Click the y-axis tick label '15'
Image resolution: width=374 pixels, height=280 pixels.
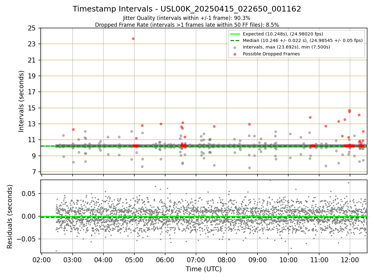tap(31, 108)
